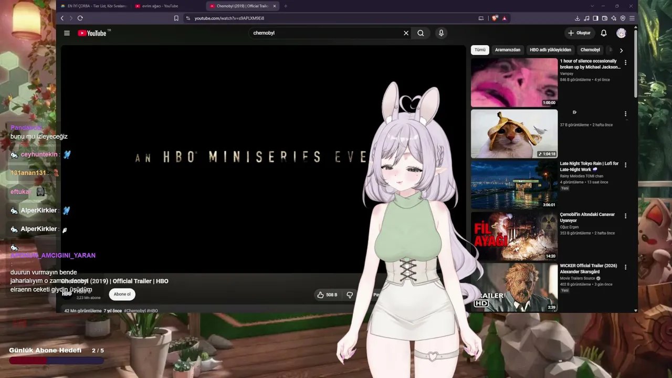Open the browser main menu

click(x=632, y=18)
